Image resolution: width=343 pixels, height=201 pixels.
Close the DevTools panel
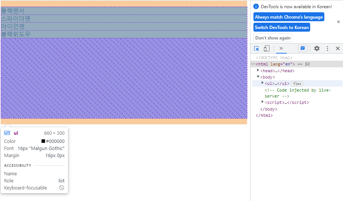pyautogui.click(x=338, y=48)
